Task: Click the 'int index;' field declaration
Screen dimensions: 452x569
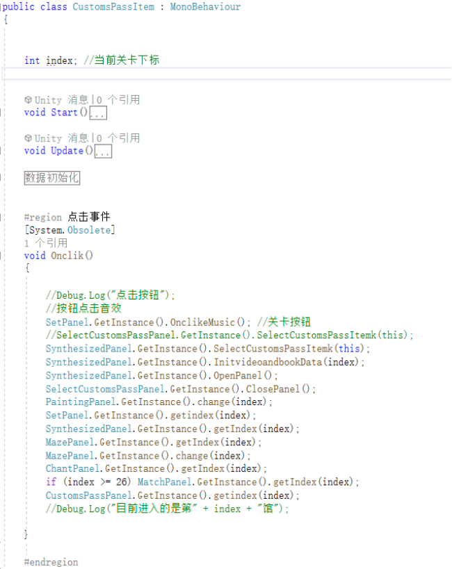Action: point(51,60)
